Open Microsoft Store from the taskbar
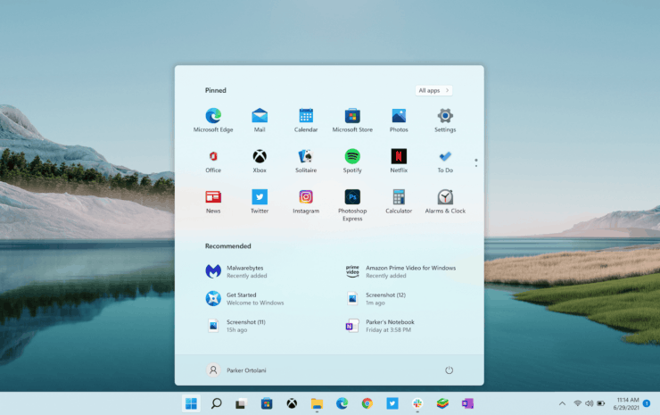 click(266, 403)
